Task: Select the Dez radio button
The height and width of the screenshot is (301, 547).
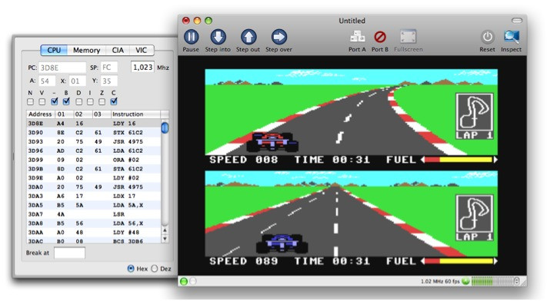Action: pyautogui.click(x=155, y=269)
